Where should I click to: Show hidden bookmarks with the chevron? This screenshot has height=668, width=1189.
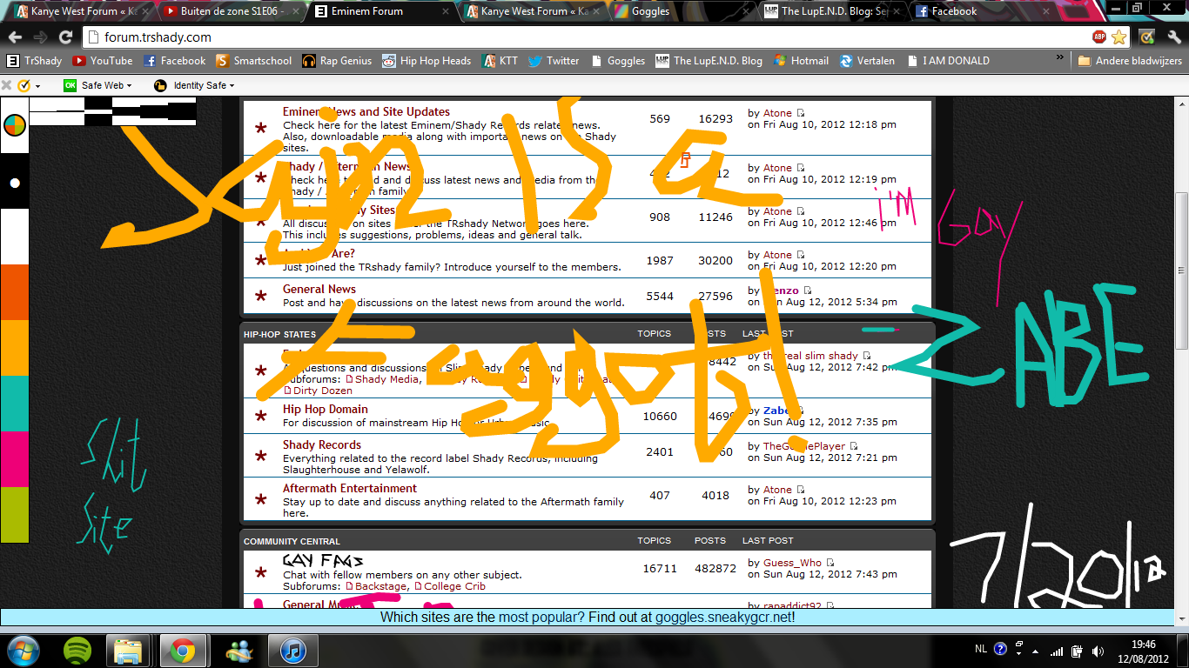pos(1060,57)
